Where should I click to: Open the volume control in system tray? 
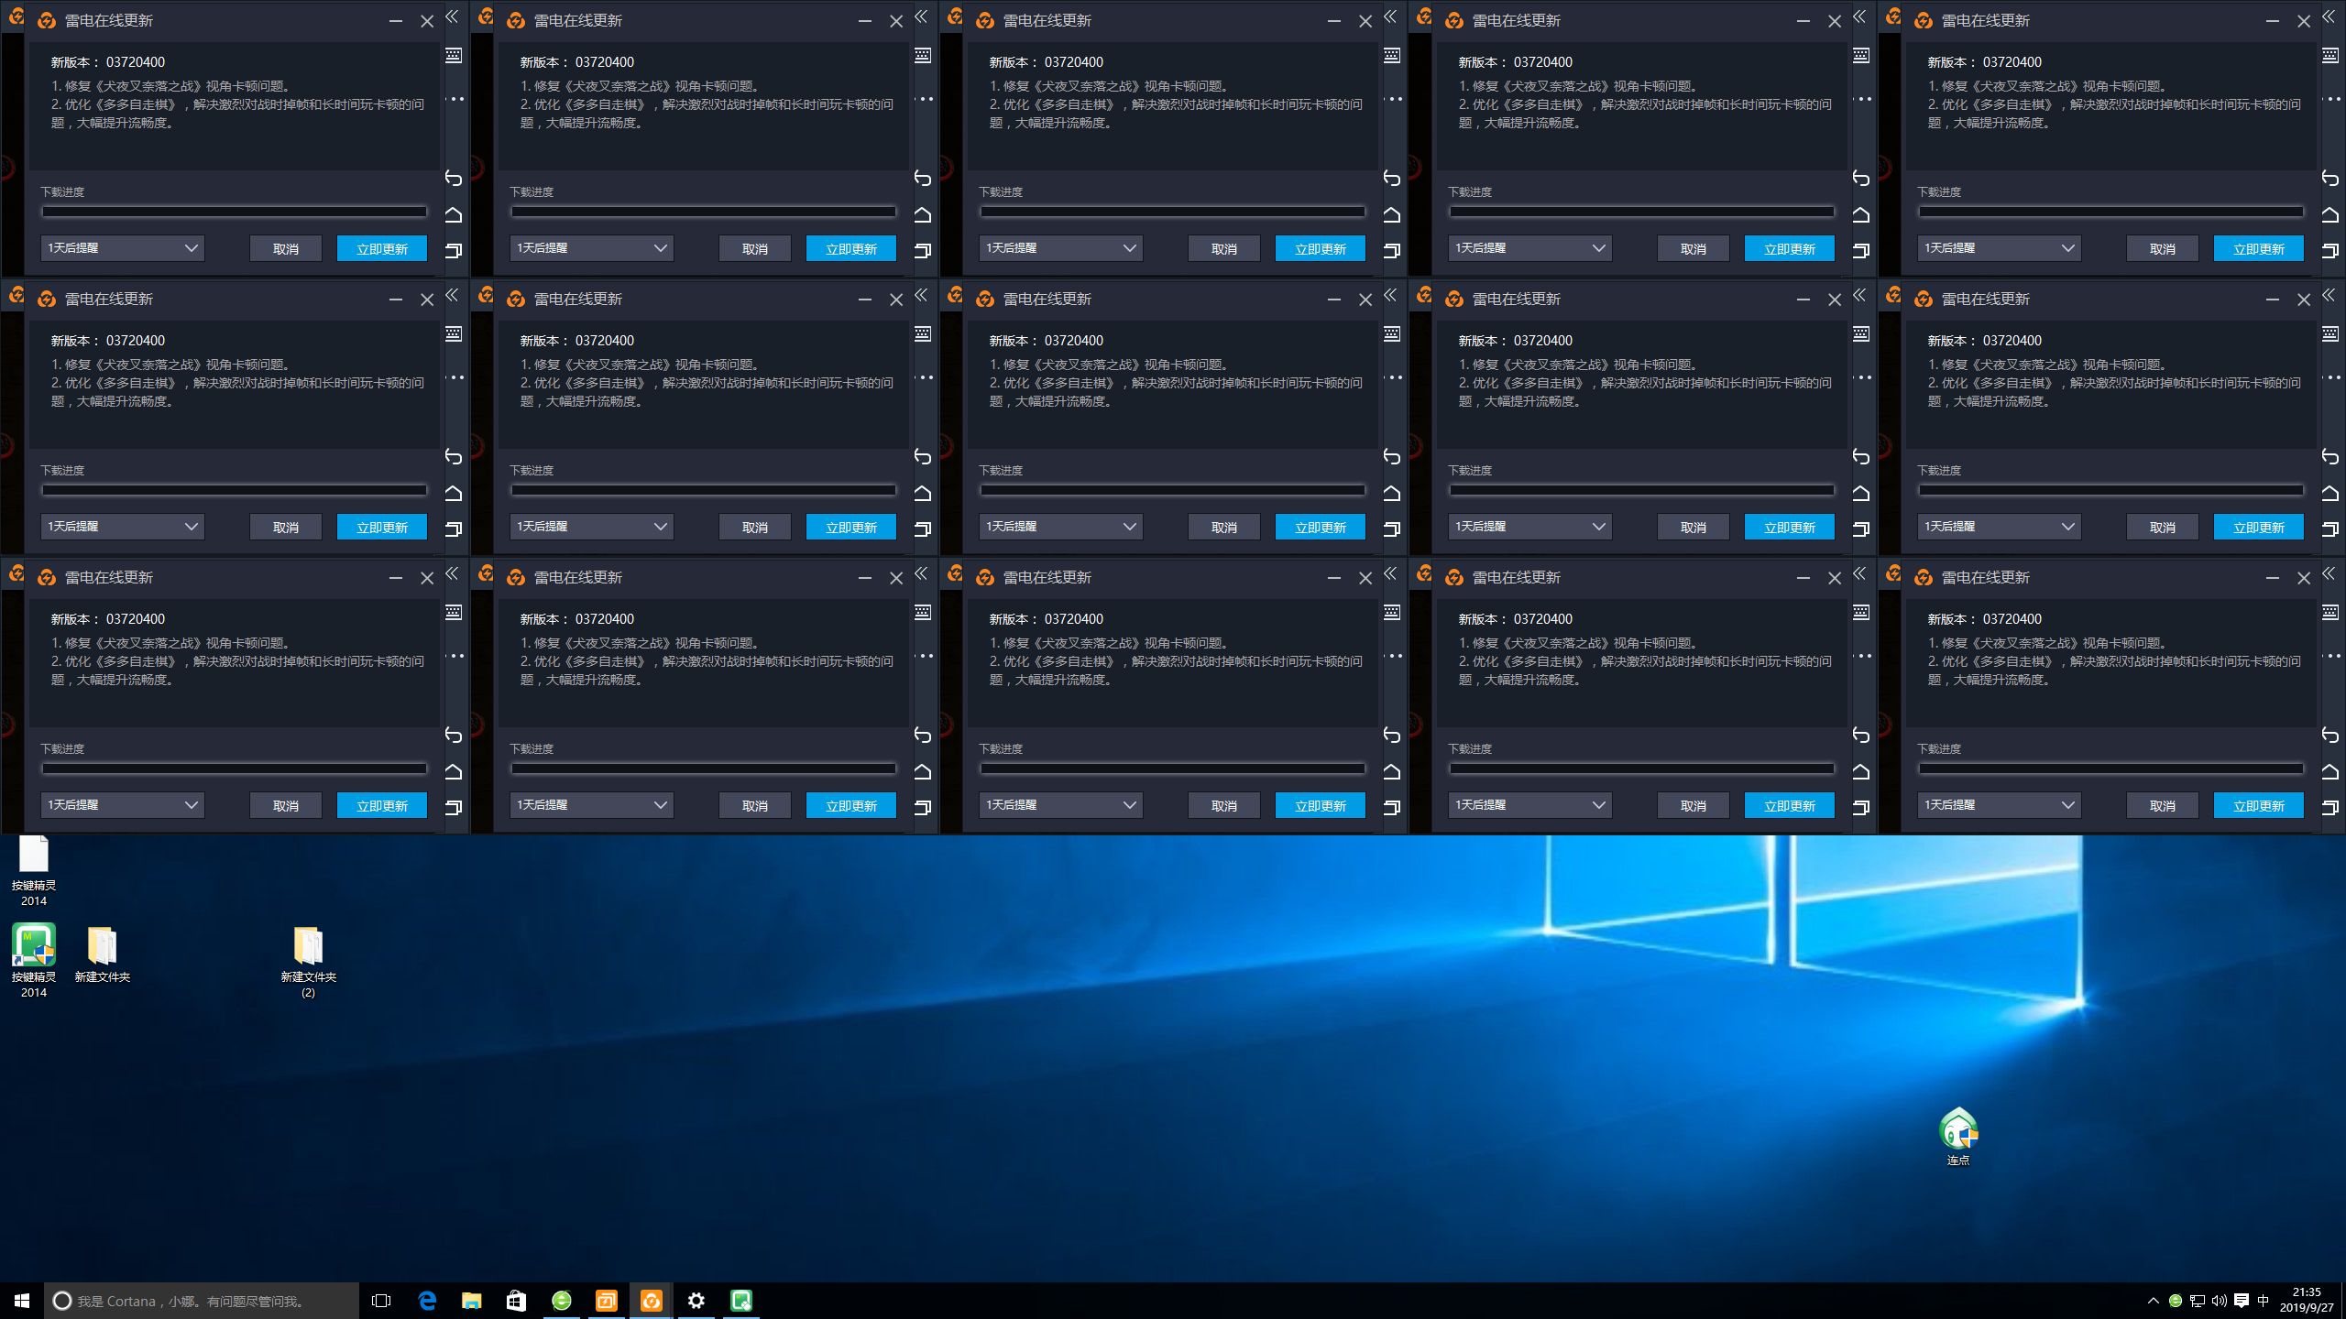pos(2219,1301)
